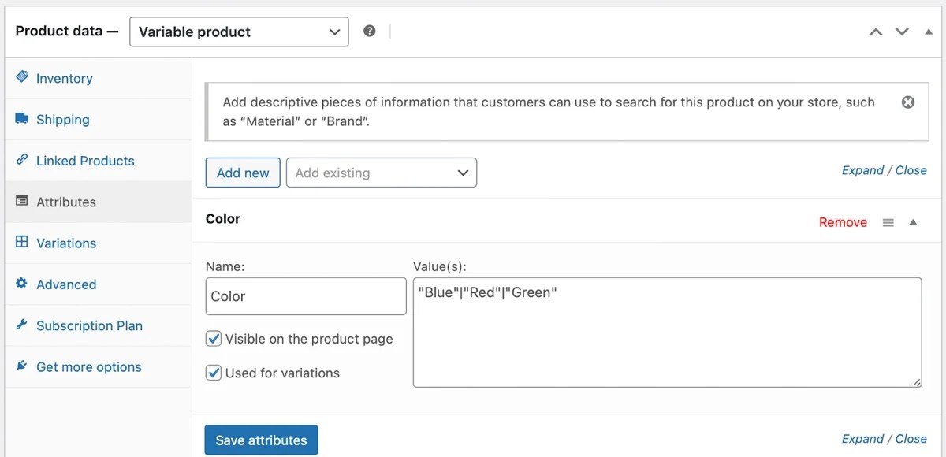Screen dimensions: 946x457
Task: Click the Remove link for Color
Action: pos(843,222)
